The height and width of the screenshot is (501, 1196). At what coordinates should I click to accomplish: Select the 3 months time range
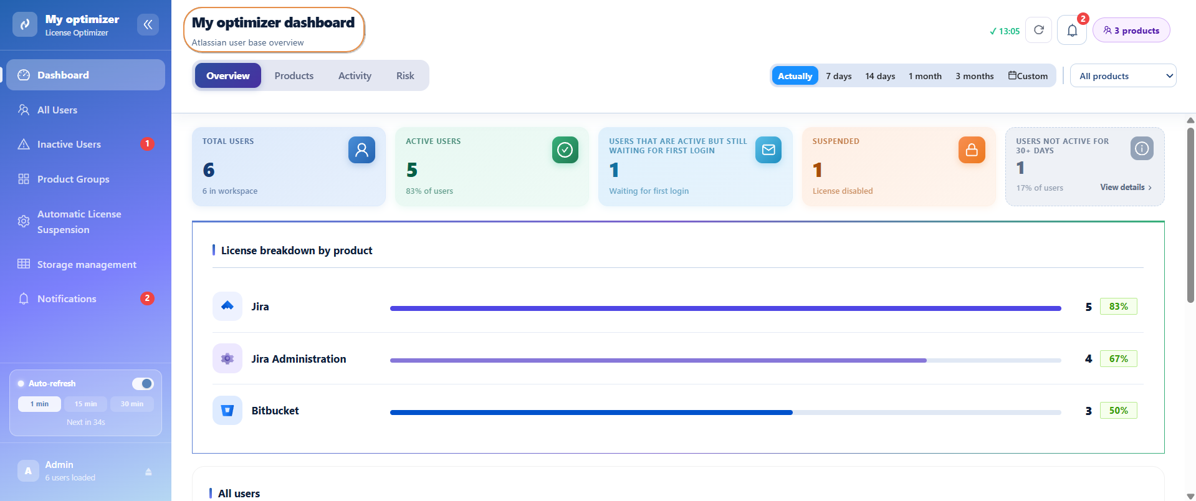pos(975,76)
